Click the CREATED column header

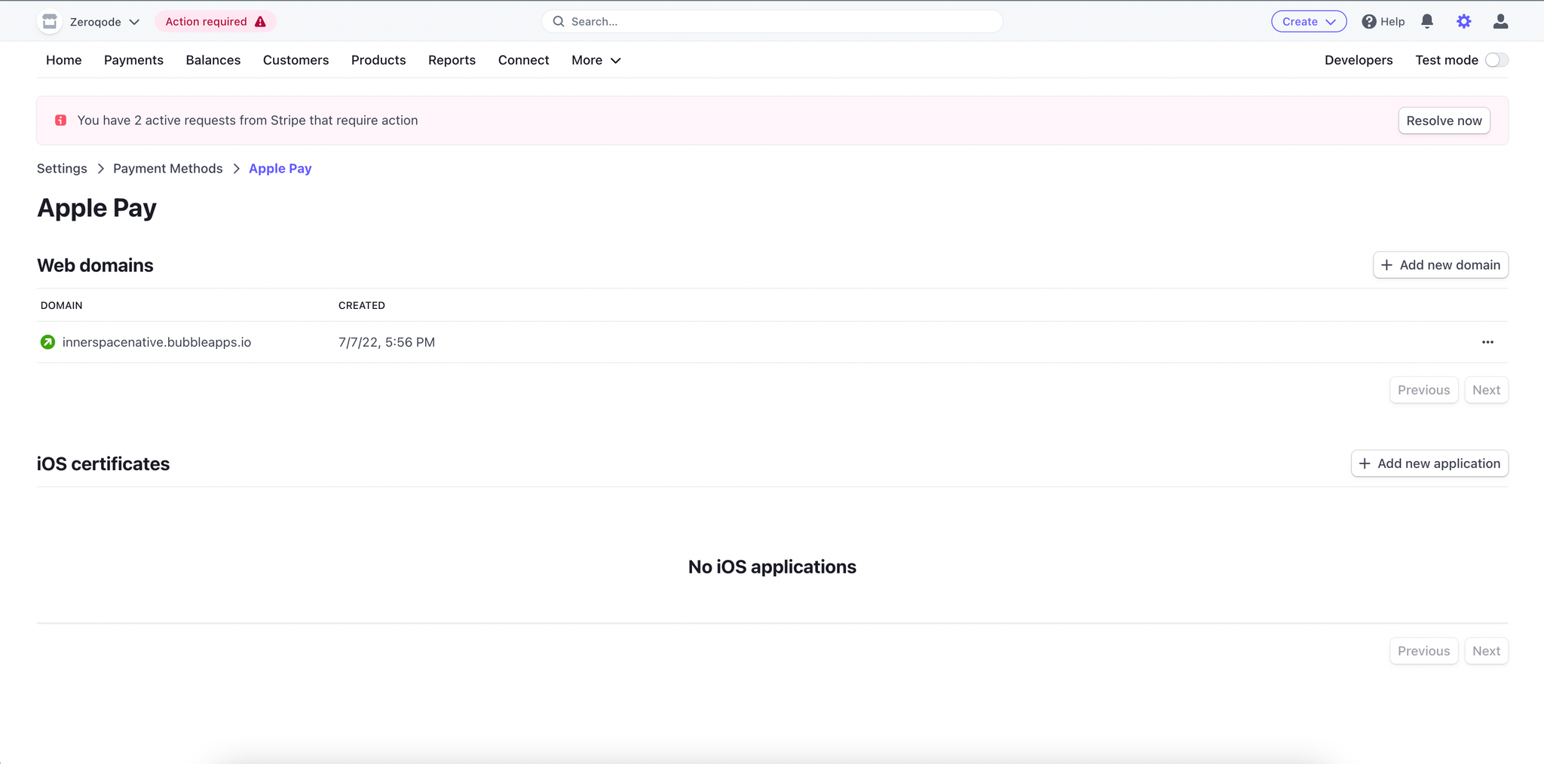(362, 305)
